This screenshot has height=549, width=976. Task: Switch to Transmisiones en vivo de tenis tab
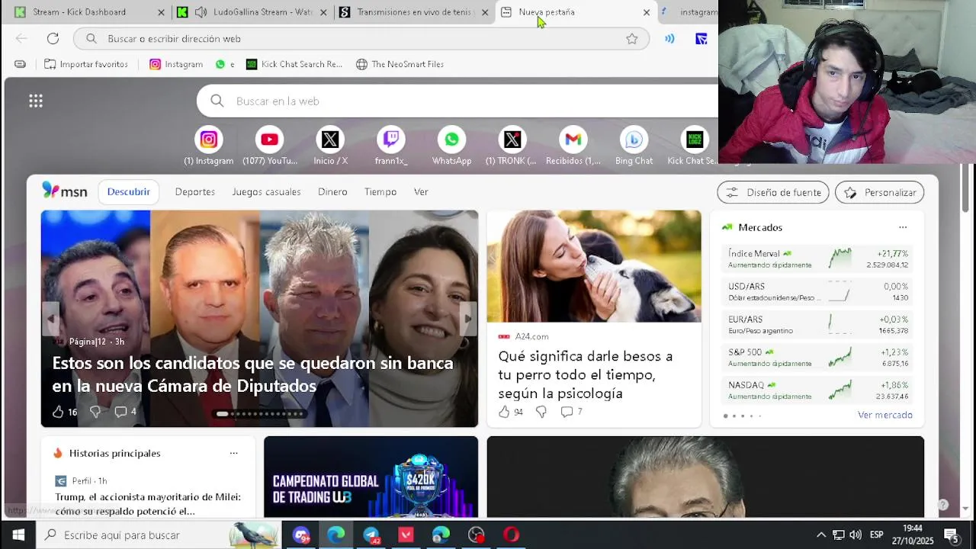pos(416,12)
